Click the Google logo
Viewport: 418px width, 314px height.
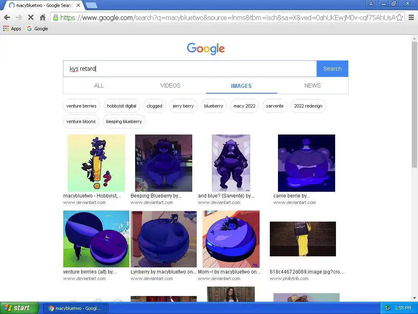click(x=206, y=49)
